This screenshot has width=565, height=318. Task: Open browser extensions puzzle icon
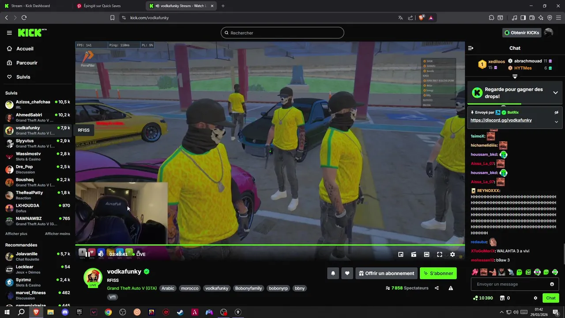point(491,18)
